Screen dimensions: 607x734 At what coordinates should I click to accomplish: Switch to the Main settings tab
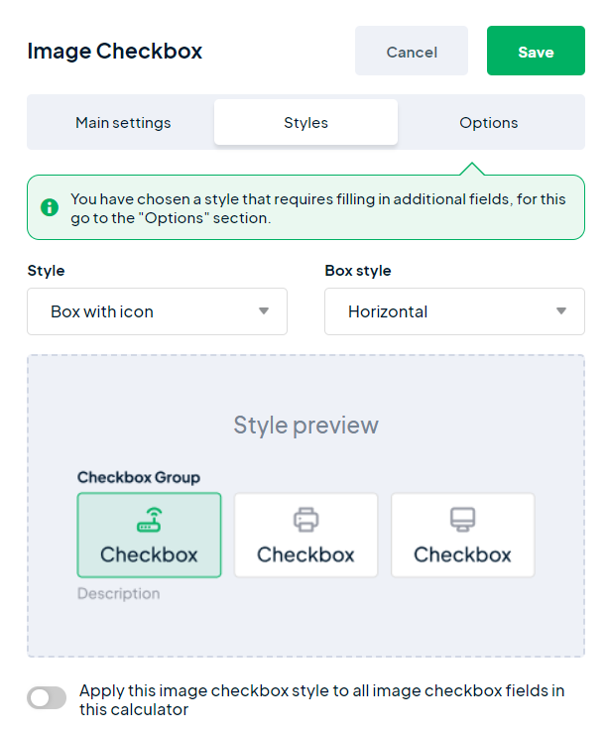[123, 123]
